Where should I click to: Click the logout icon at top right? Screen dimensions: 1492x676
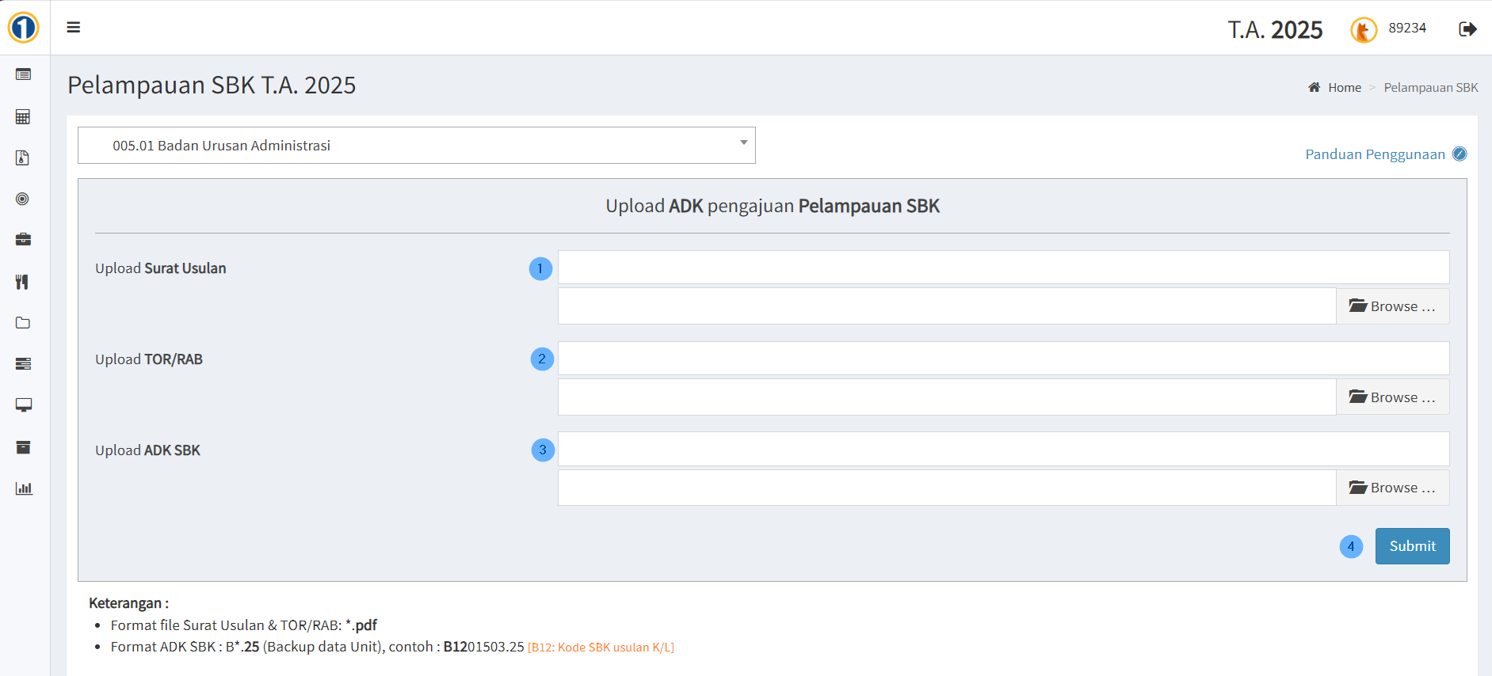click(1467, 29)
